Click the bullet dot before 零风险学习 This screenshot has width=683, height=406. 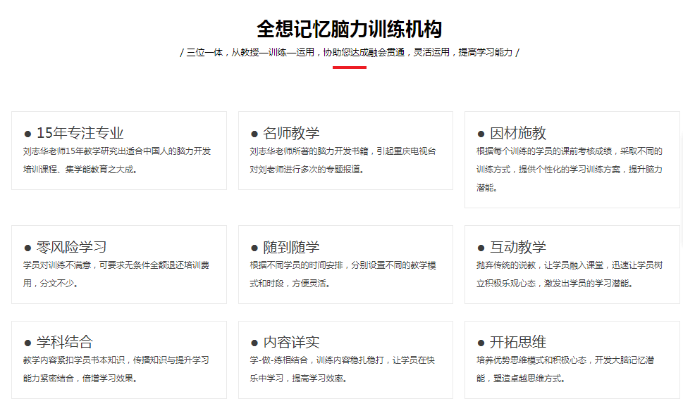click(28, 248)
